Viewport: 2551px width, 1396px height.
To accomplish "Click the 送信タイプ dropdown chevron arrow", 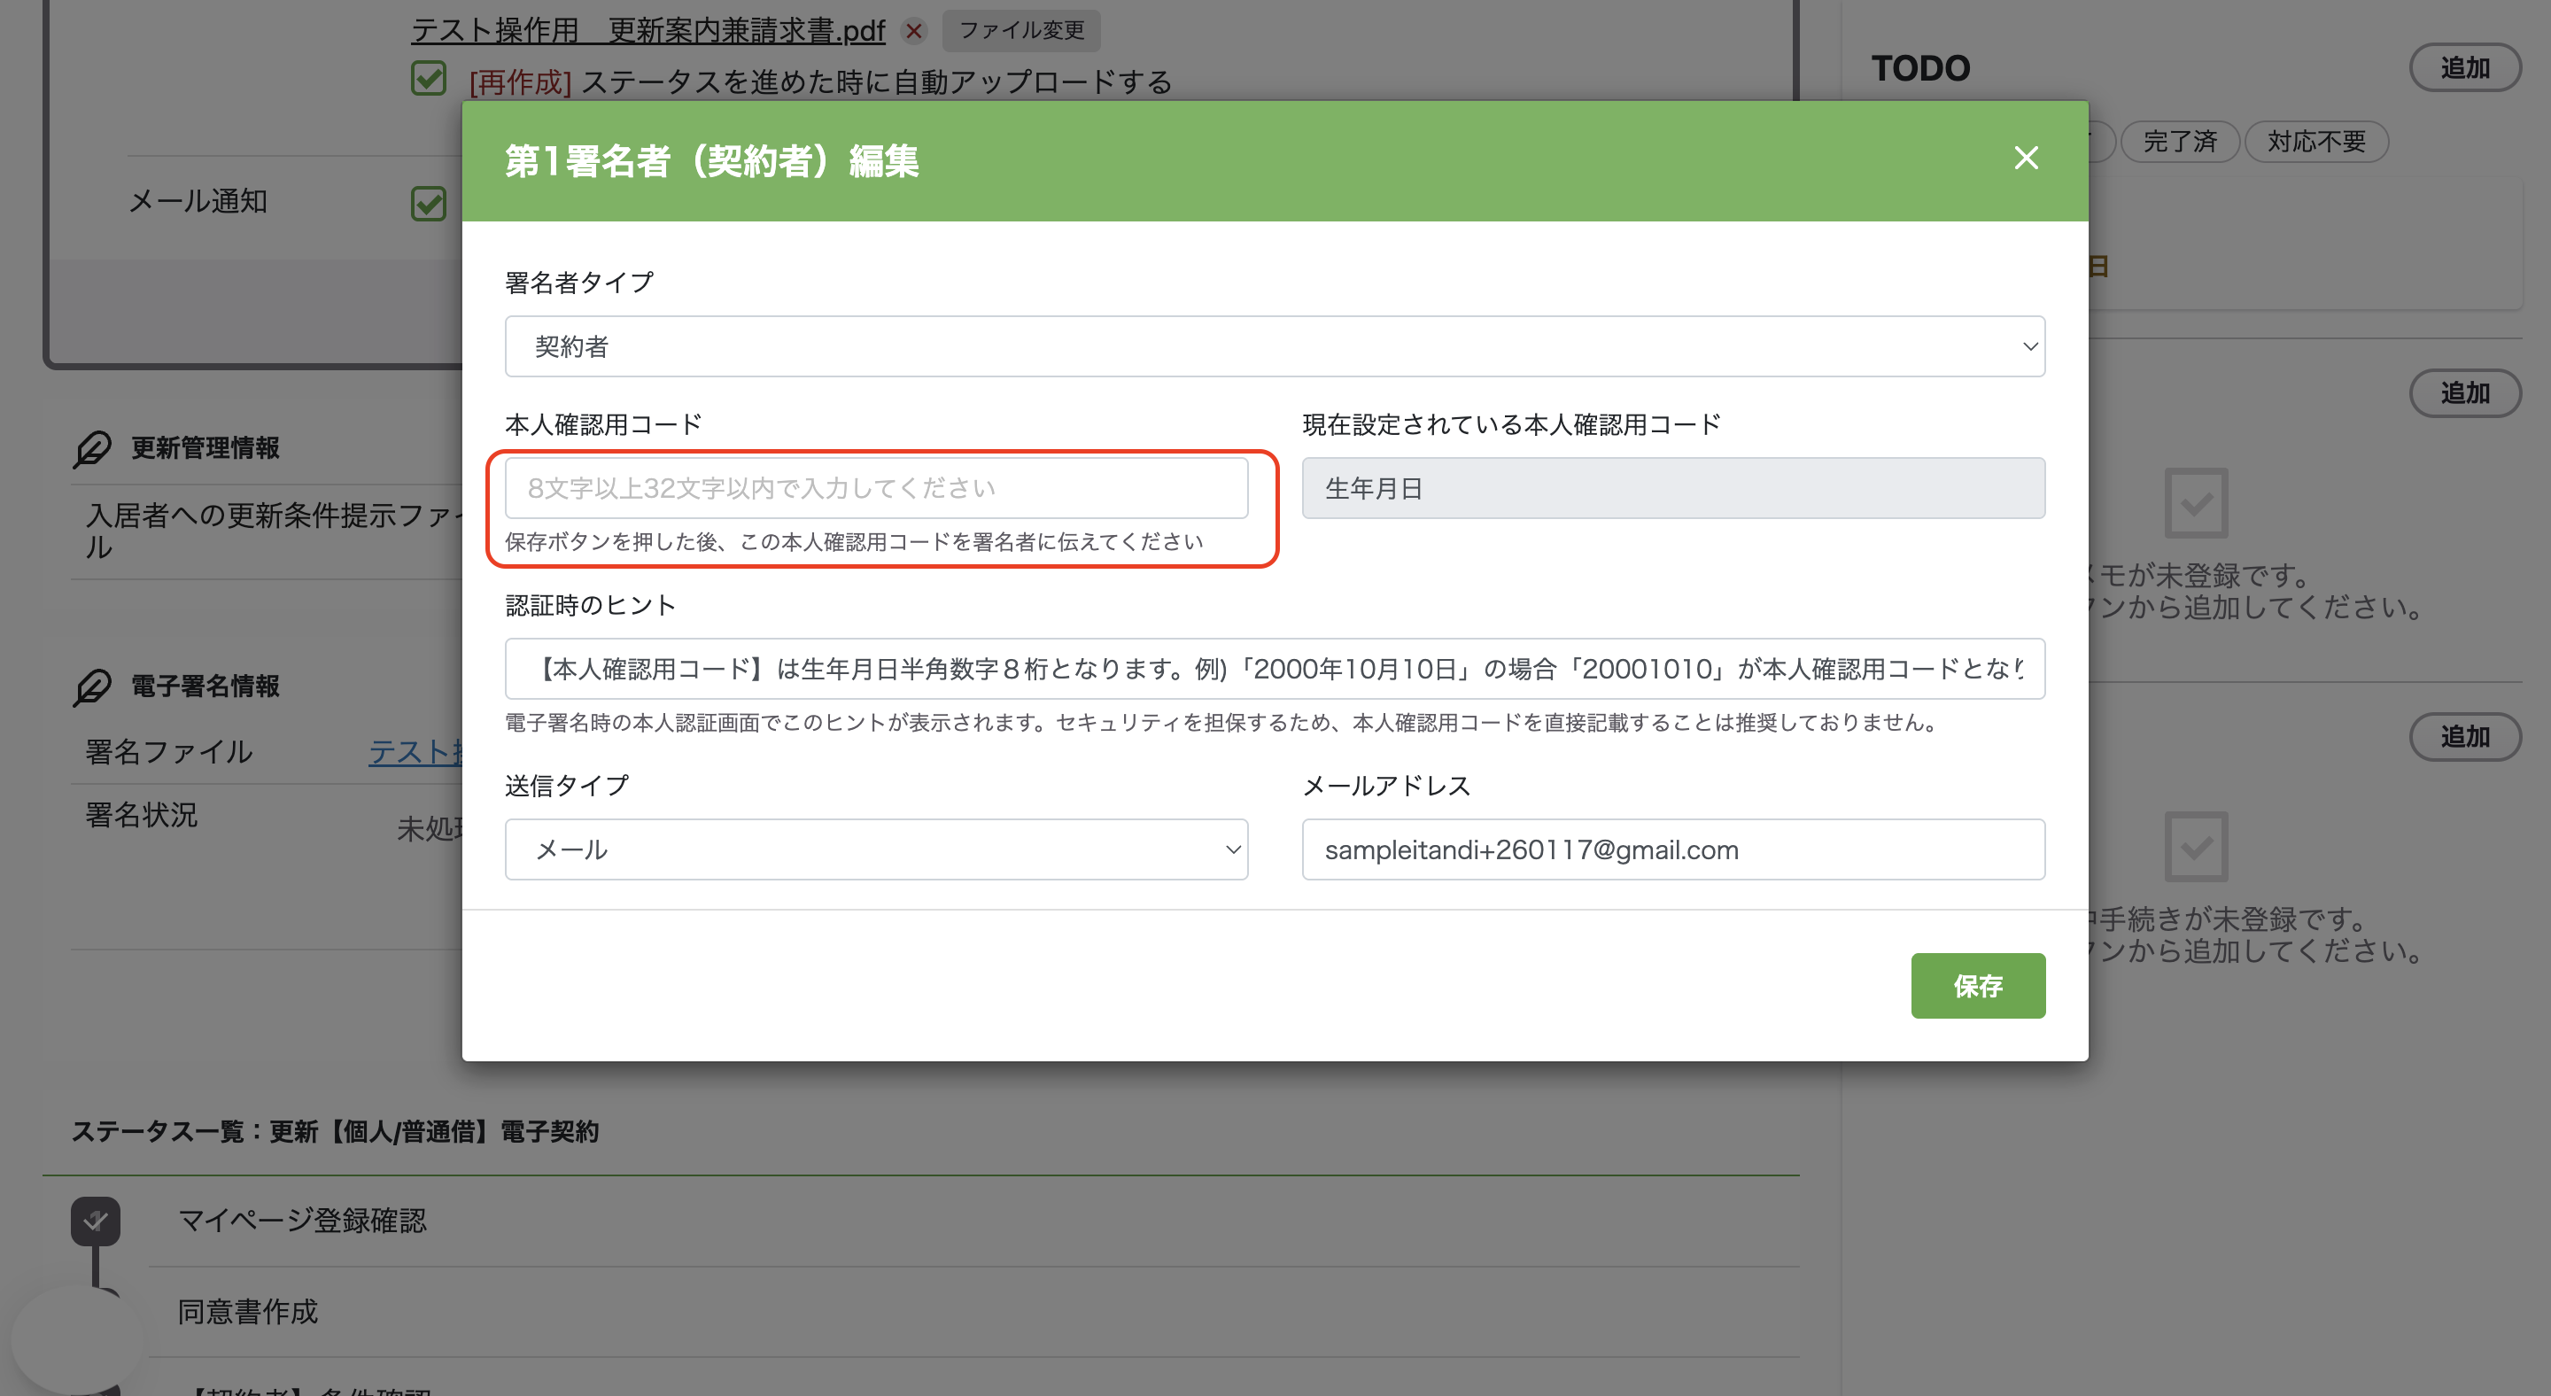I will tap(1233, 849).
